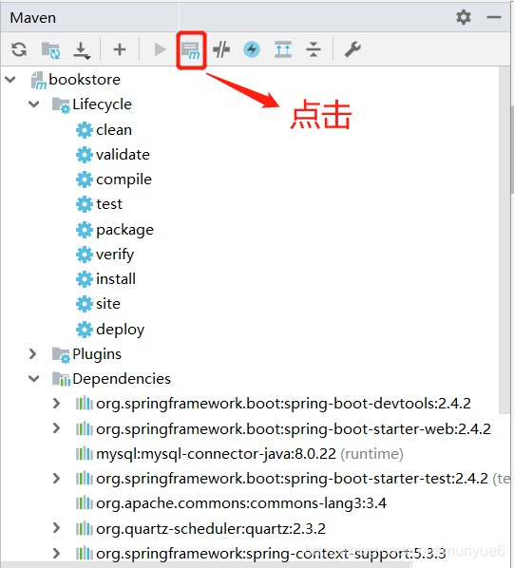The image size is (514, 568).
Task: Select the Dependencies label
Action: pyautogui.click(x=122, y=379)
